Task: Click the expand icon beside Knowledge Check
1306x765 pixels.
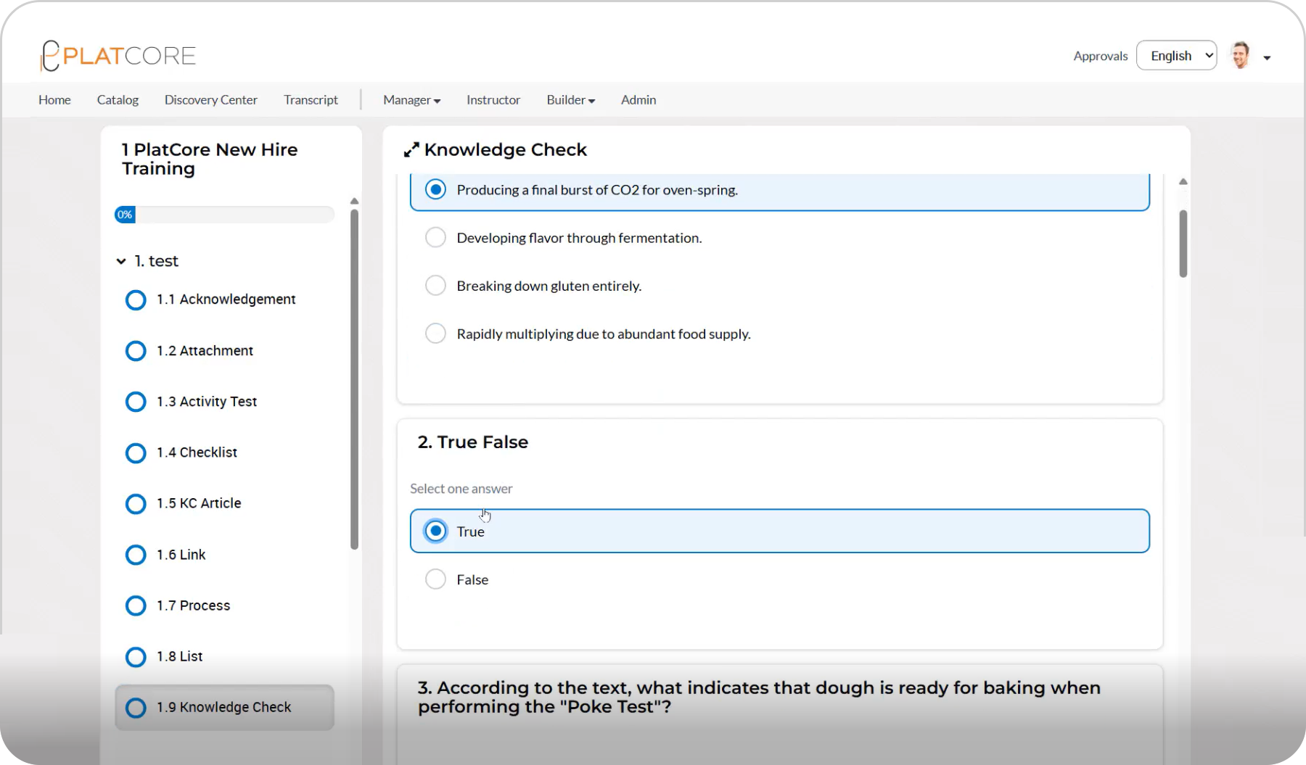Action: click(411, 150)
